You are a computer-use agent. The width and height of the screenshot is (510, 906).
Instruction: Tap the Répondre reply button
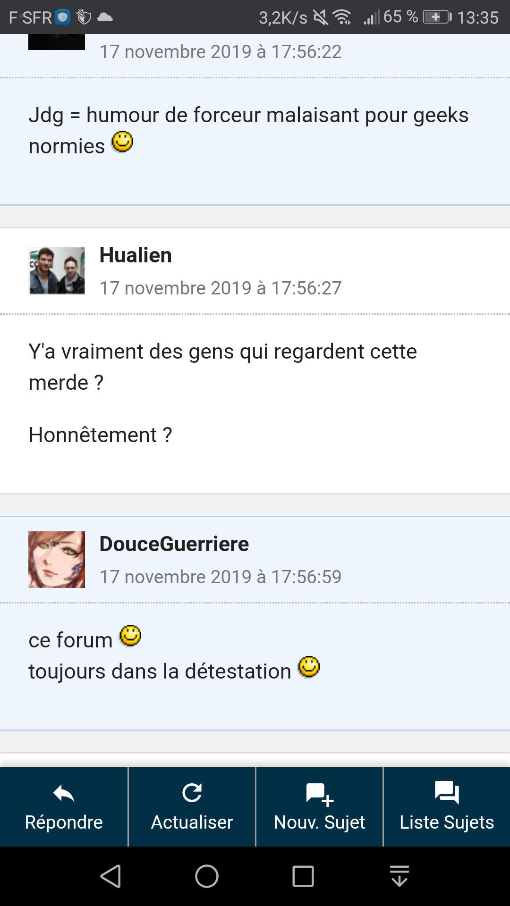(x=64, y=807)
